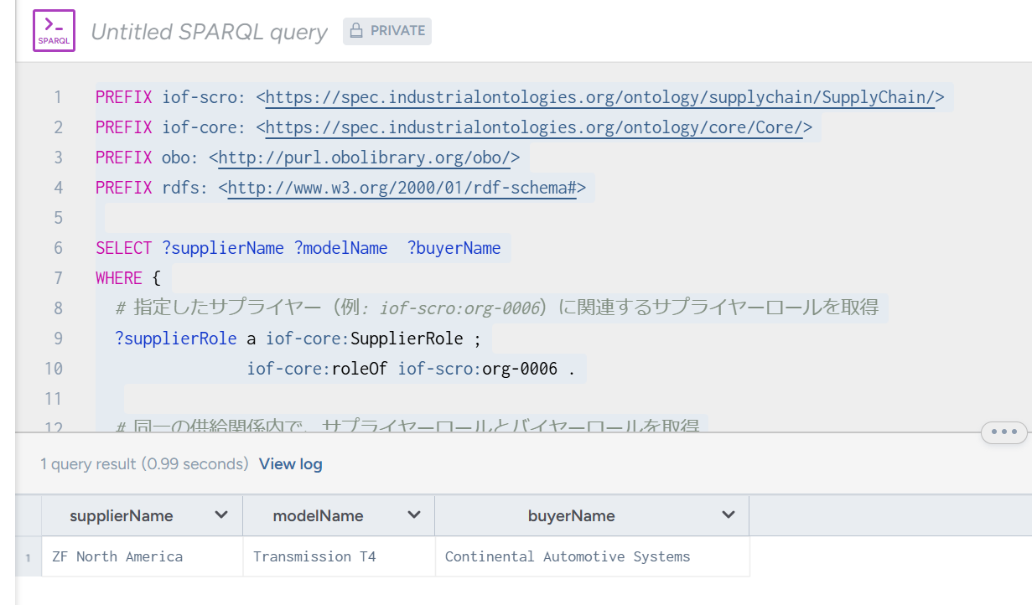Open the rdf-schema URL link

tap(402, 188)
